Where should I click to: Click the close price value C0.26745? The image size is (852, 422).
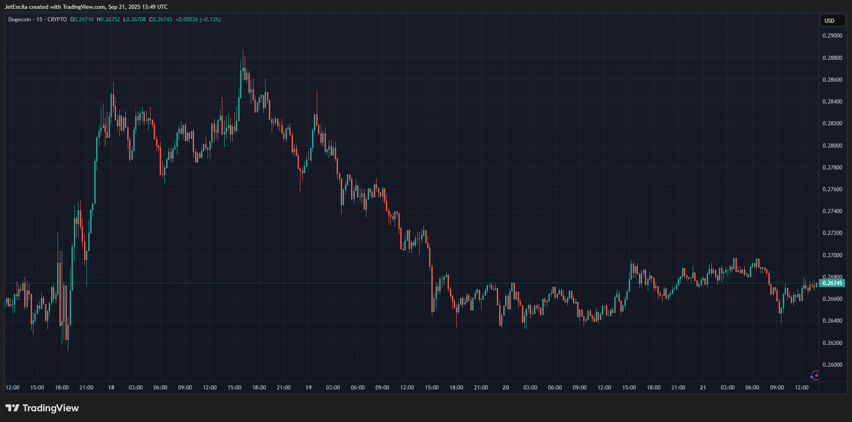161,19
